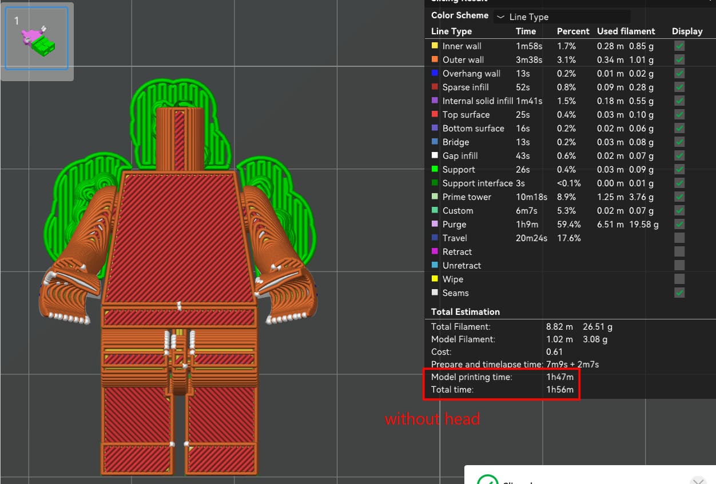Click the yellow Wipe color swatch
Image resolution: width=716 pixels, height=484 pixels.
[x=435, y=279]
